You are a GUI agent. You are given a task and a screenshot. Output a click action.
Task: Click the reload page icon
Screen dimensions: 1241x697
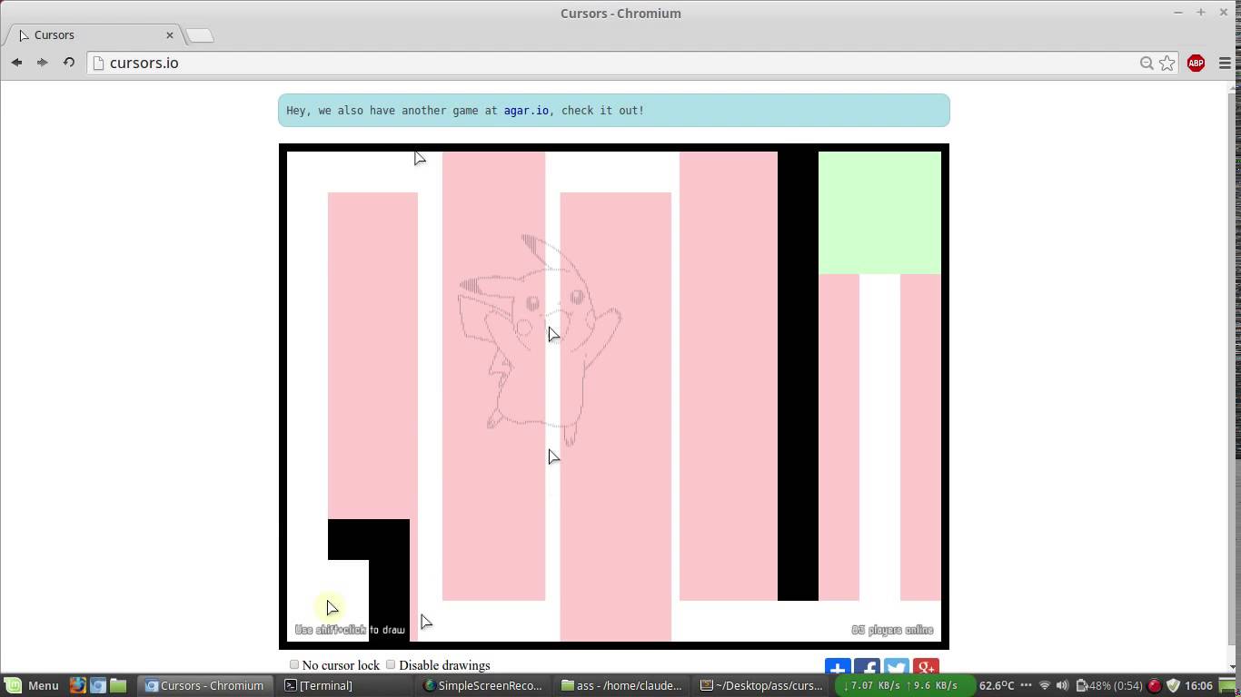pyautogui.click(x=68, y=63)
